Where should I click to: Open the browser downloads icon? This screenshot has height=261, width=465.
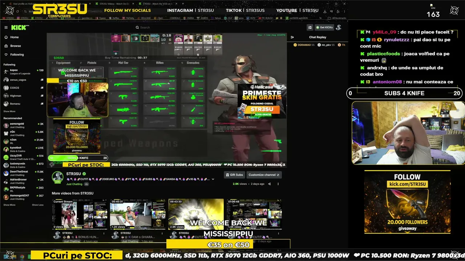(325, 11)
